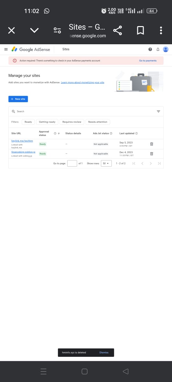Go to last page of results
Screen dimensions: 172x382
[159, 163]
